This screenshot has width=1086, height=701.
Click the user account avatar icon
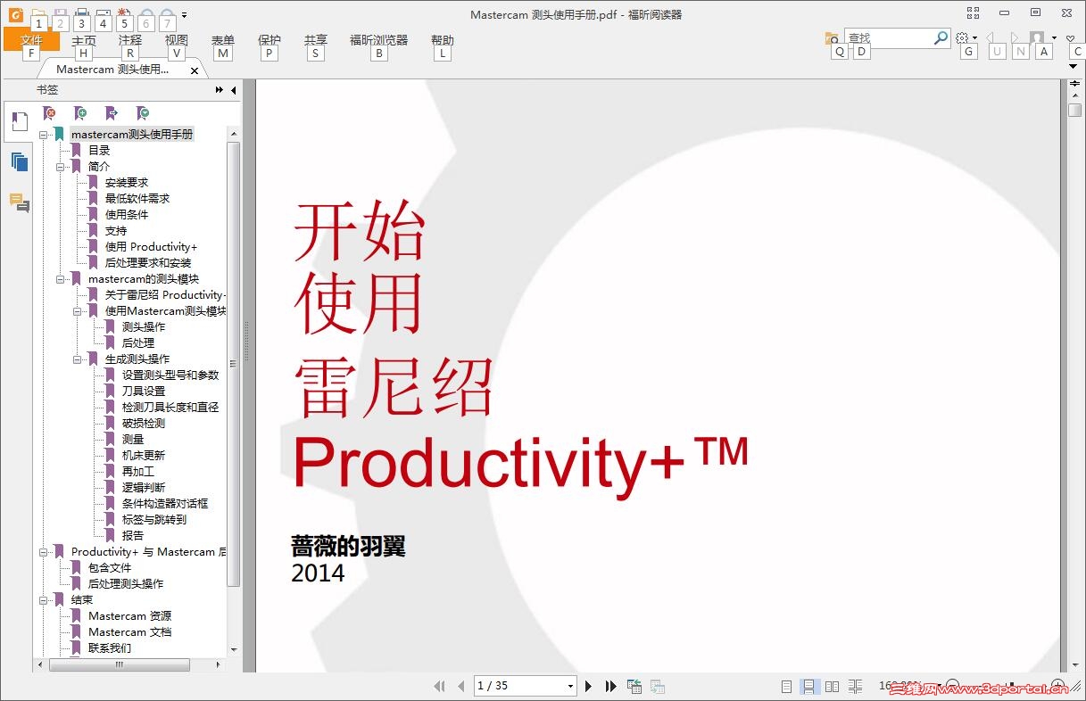tap(1037, 37)
